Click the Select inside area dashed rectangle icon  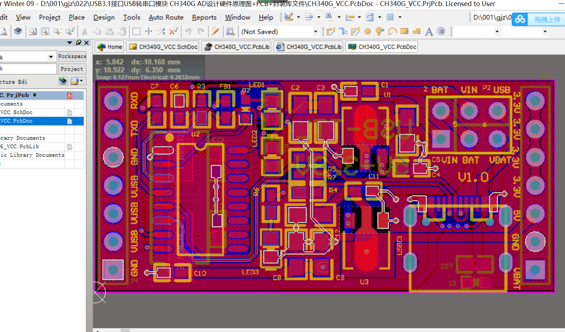[x=136, y=31]
